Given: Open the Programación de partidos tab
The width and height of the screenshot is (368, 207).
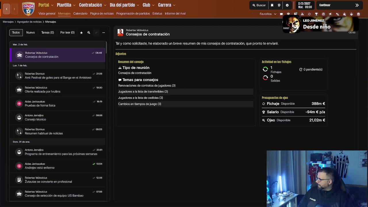Looking at the screenshot, I should point(133,14).
